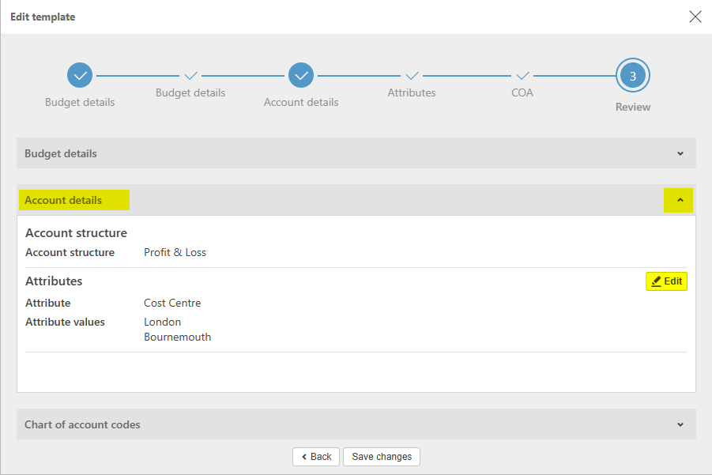Select the Account details step circle checkmark
Viewport: 712px width, 475px height.
pos(301,76)
